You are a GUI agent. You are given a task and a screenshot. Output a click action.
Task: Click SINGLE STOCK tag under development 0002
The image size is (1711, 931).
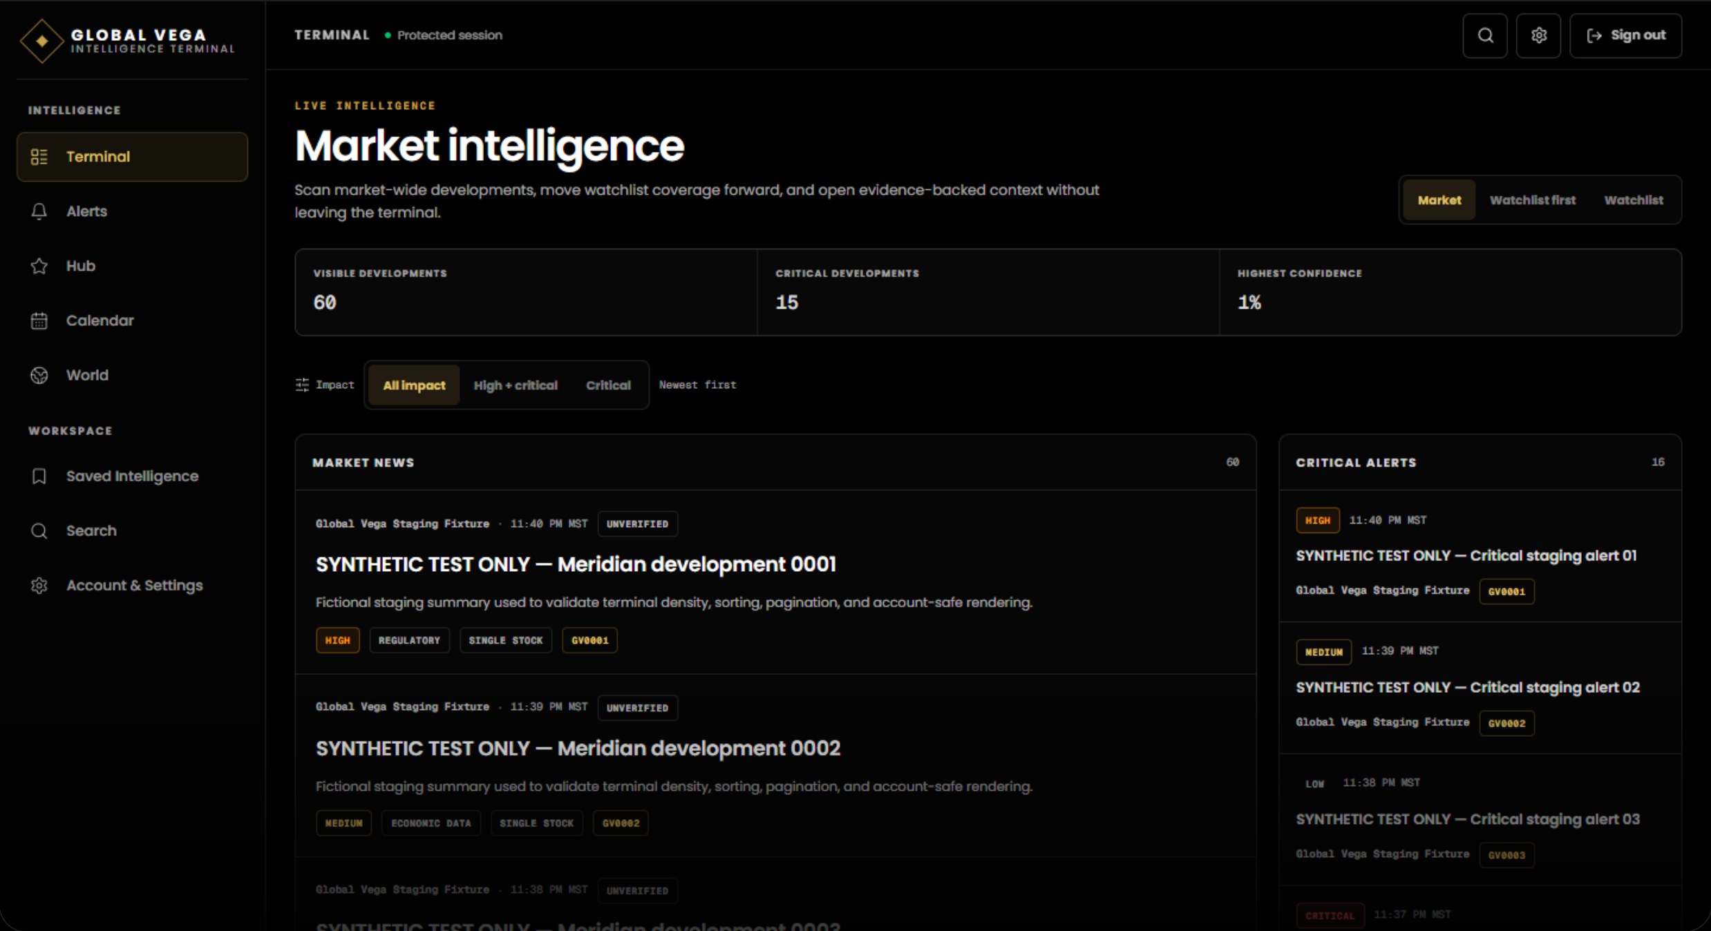(x=536, y=823)
